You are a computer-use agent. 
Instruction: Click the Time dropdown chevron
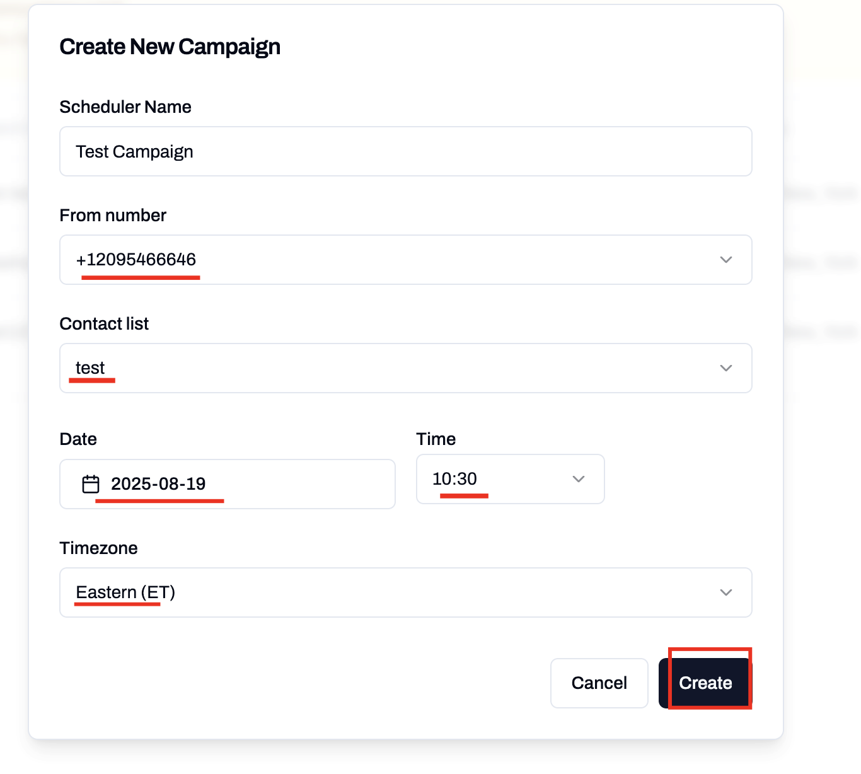coord(577,479)
